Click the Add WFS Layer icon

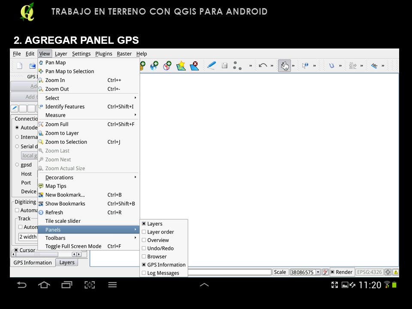tap(167, 65)
